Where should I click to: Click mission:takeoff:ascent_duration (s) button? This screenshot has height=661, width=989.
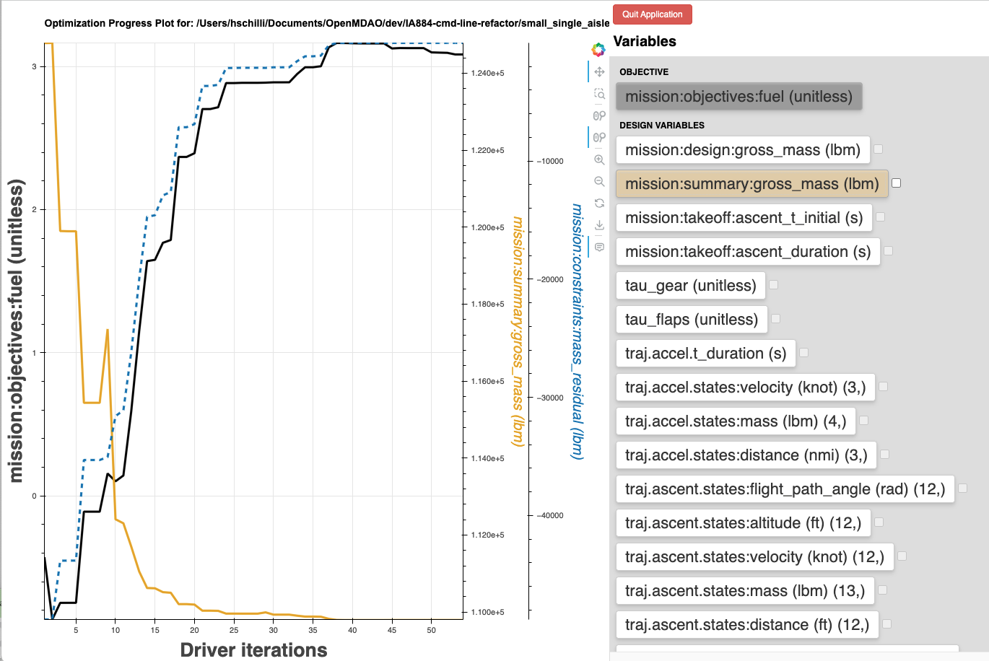748,252
